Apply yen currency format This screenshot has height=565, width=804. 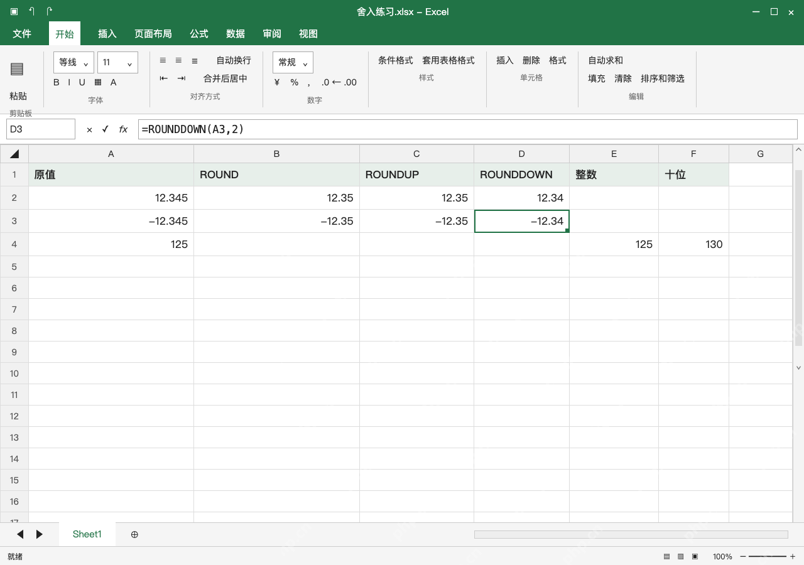(277, 82)
